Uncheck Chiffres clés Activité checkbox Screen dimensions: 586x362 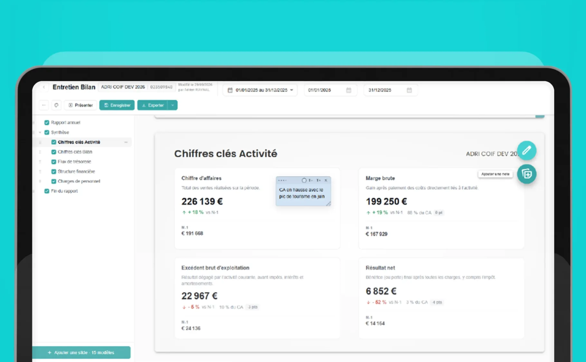click(x=54, y=142)
